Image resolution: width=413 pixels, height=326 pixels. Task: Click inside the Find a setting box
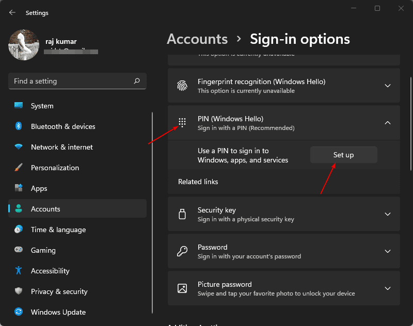77,81
